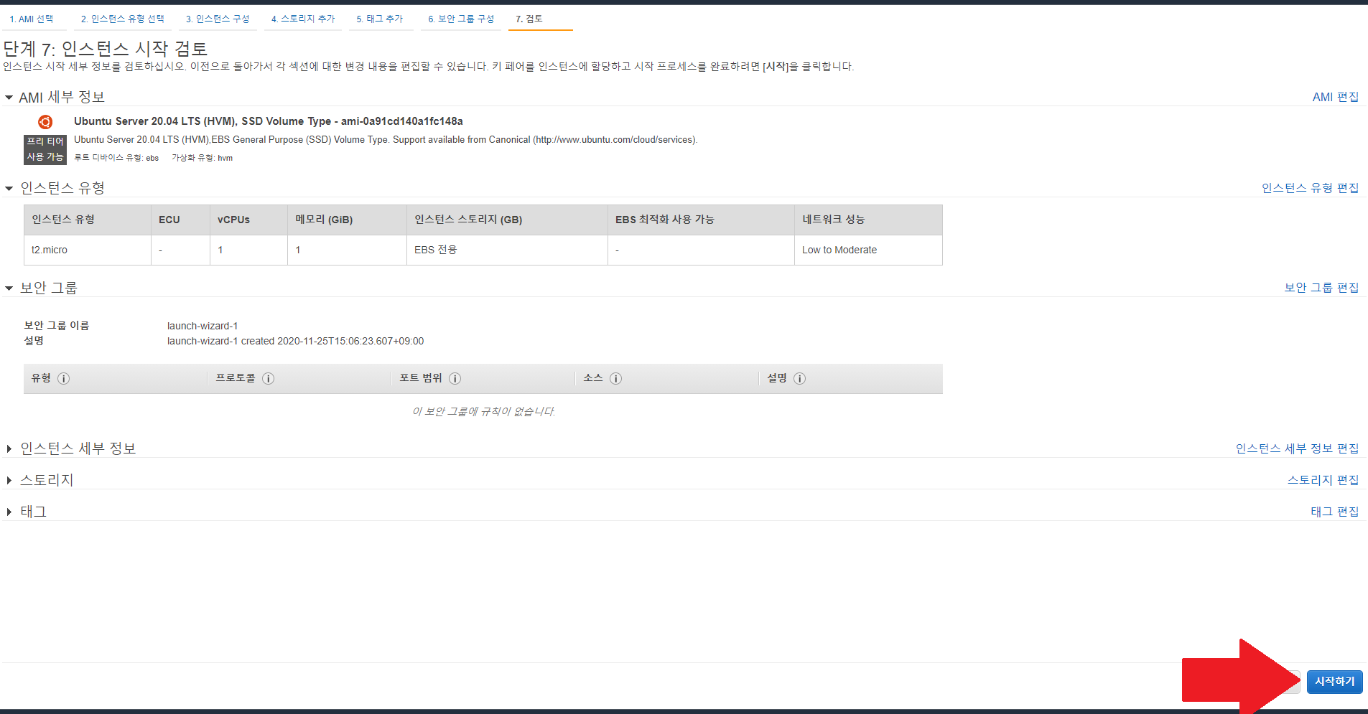Collapse the 보안 그룹 section
Screen dimensions: 1368x714
pos(9,288)
